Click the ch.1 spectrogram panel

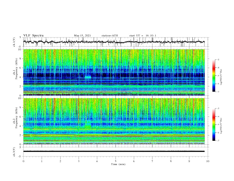(114, 72)
